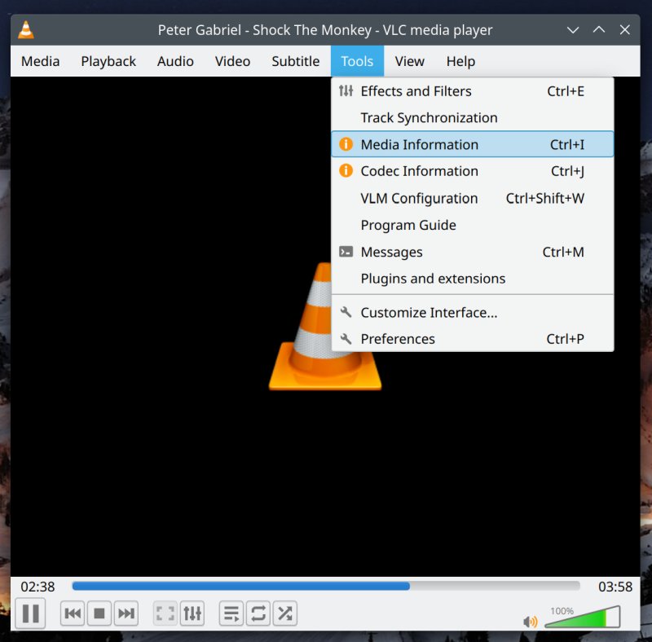Open the Audio menu
Screen dimensions: 652x642
point(175,61)
